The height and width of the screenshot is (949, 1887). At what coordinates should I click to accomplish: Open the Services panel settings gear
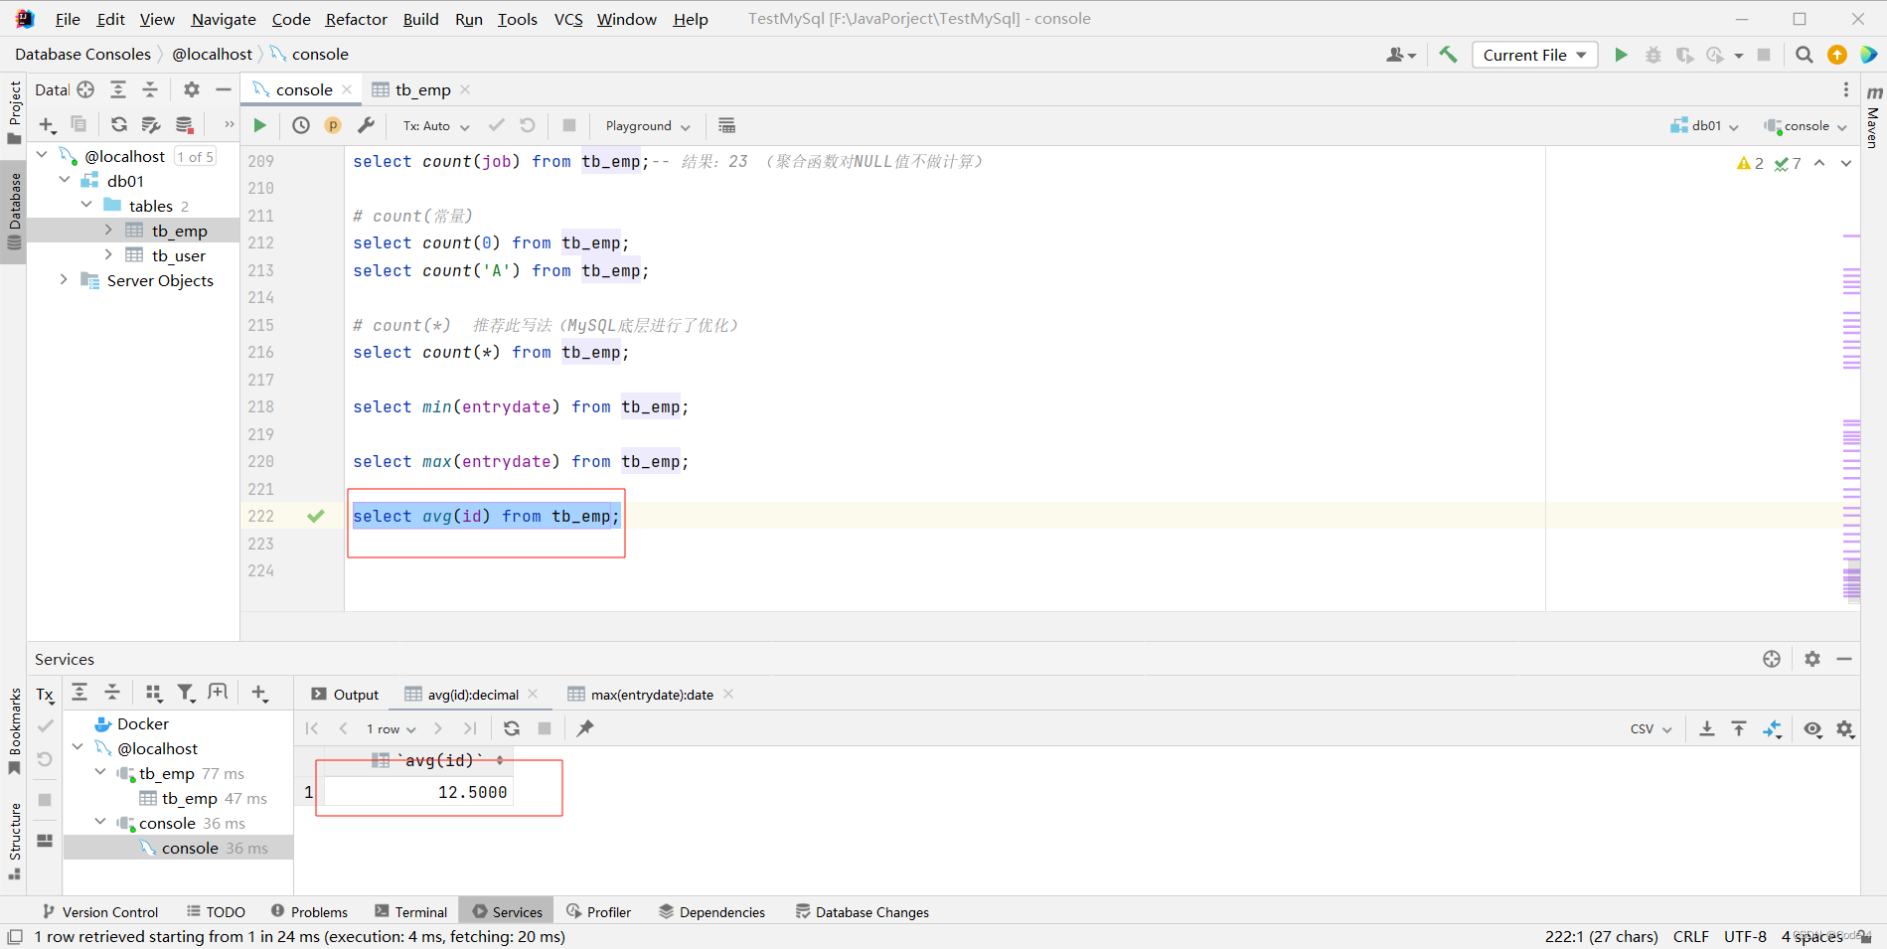click(x=1812, y=659)
